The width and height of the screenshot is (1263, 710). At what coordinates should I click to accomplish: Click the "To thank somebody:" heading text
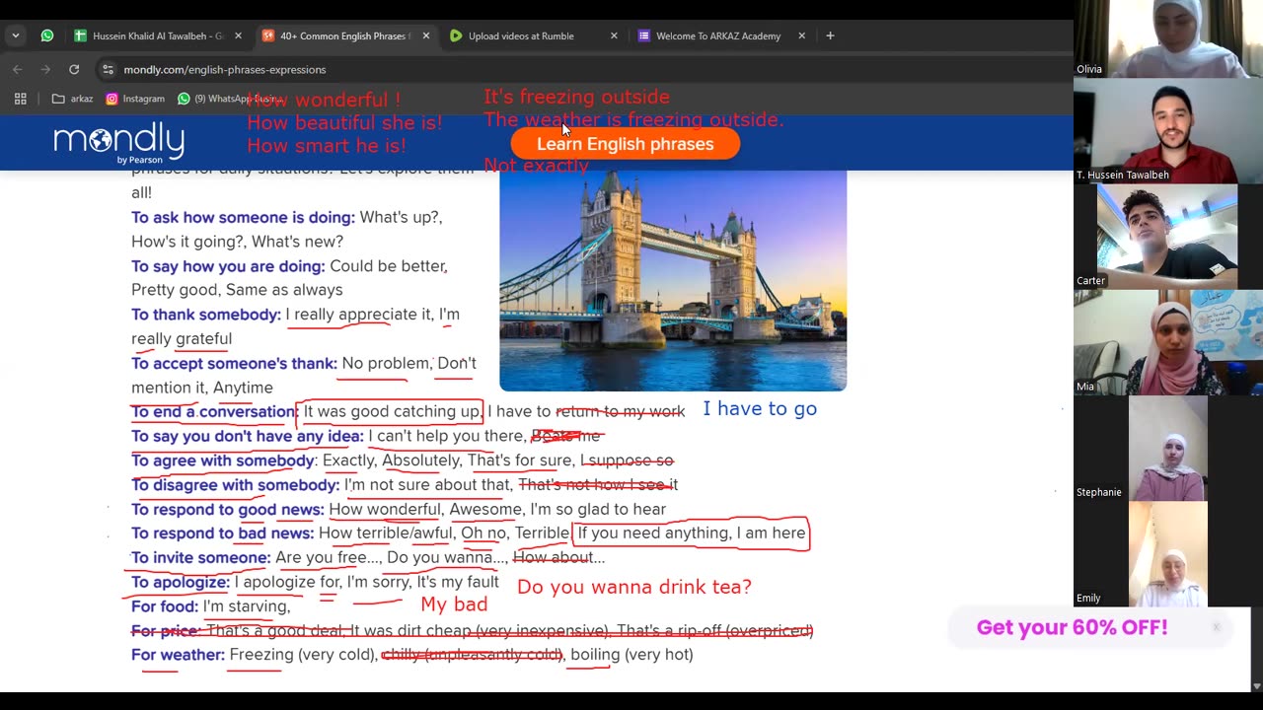[206, 315]
